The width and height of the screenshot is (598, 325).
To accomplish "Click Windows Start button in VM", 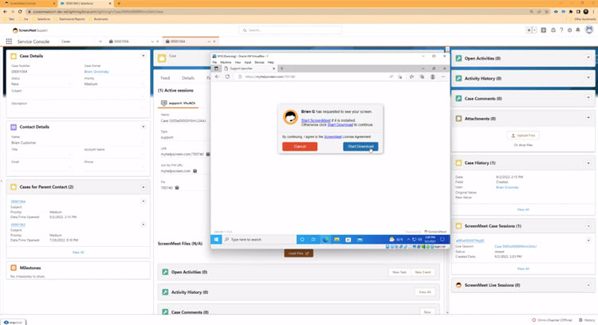I will point(216,239).
